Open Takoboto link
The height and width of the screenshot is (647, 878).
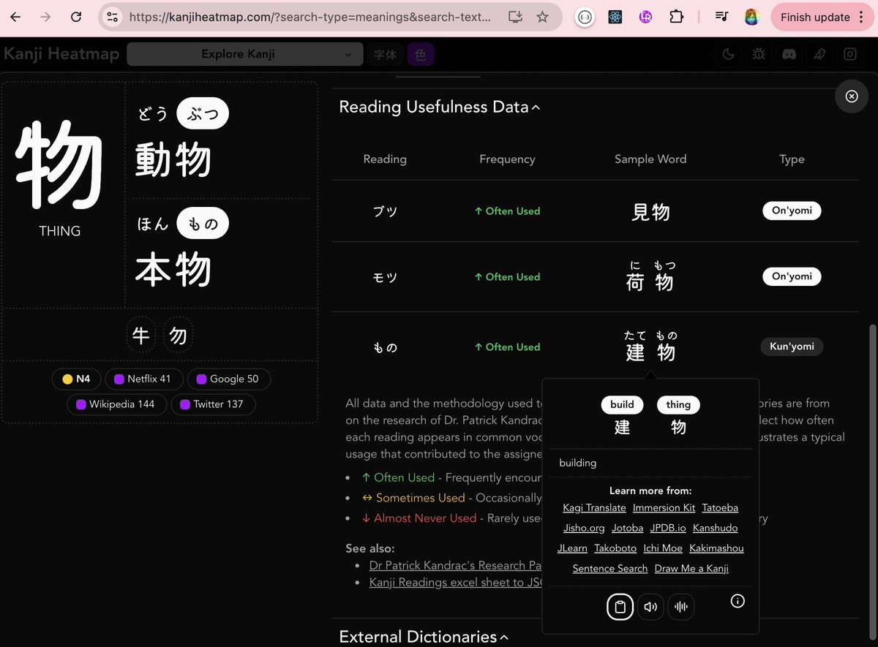point(615,548)
